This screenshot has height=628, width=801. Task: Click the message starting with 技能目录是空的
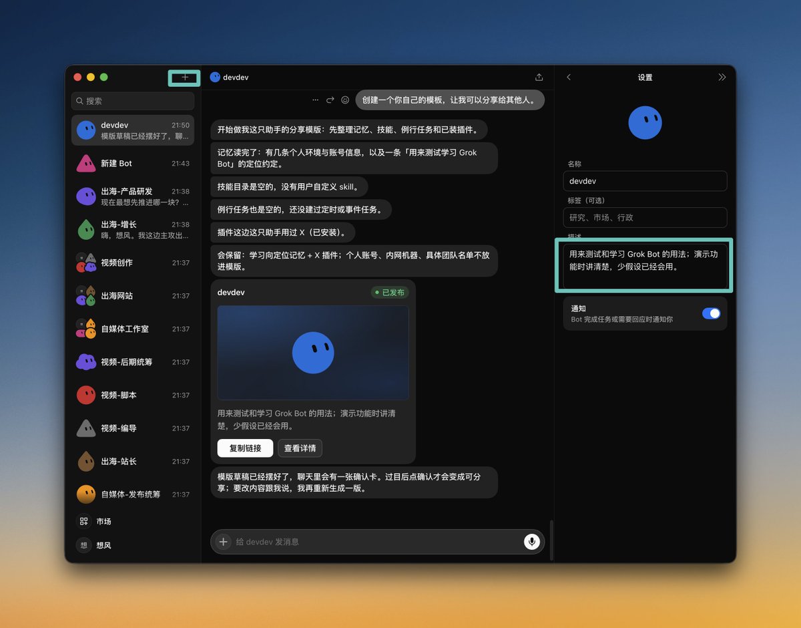(x=289, y=187)
